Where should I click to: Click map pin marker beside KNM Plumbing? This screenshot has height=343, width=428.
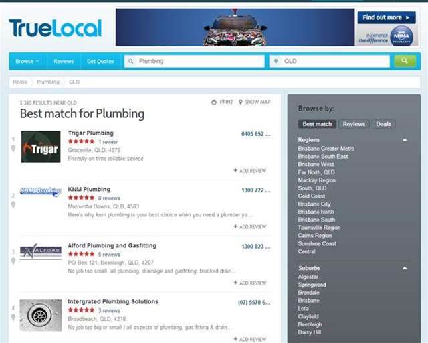(x=13, y=204)
